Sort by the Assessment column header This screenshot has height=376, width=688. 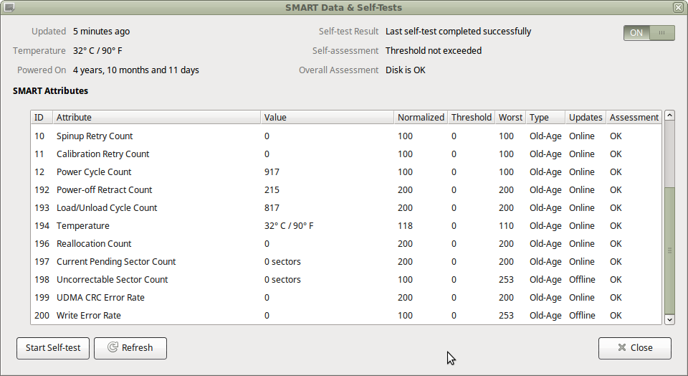[x=634, y=117]
